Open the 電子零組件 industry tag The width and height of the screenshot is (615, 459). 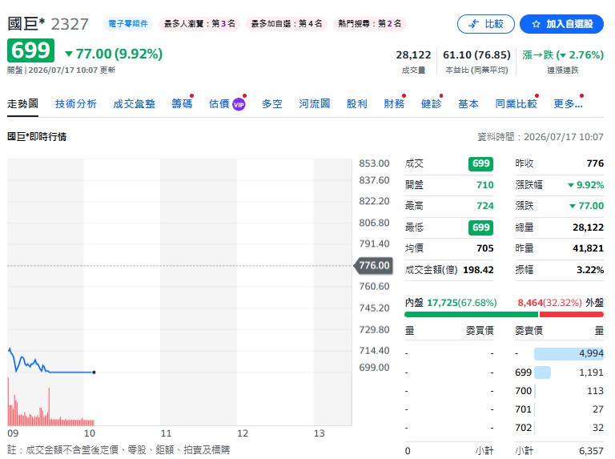click(128, 23)
